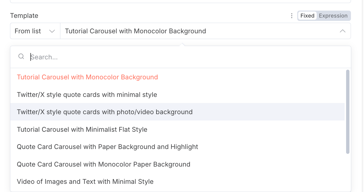Switch the Template field to Expression mode
Viewport: 364px width, 192px height.
pyautogui.click(x=333, y=16)
